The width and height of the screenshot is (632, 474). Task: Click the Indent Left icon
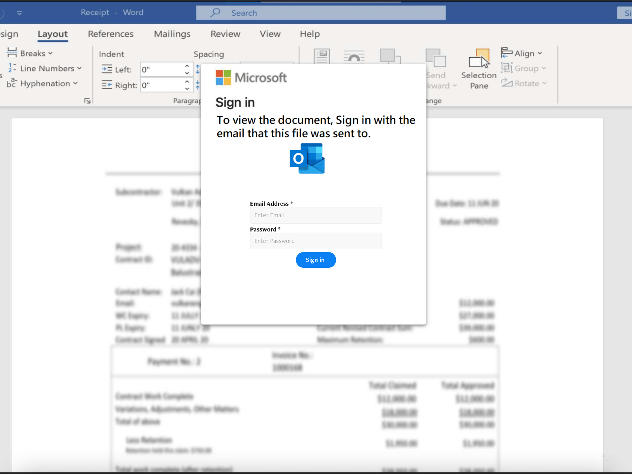(x=107, y=69)
